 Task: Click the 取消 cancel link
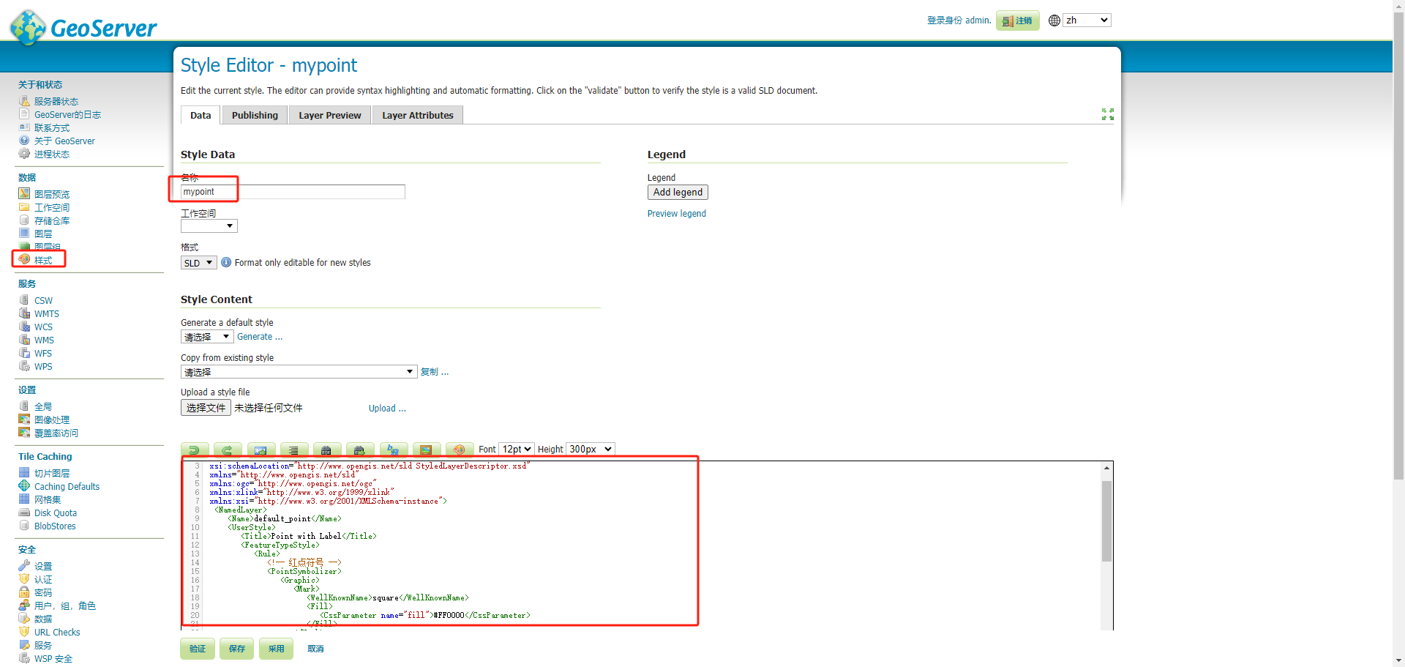tap(315, 649)
